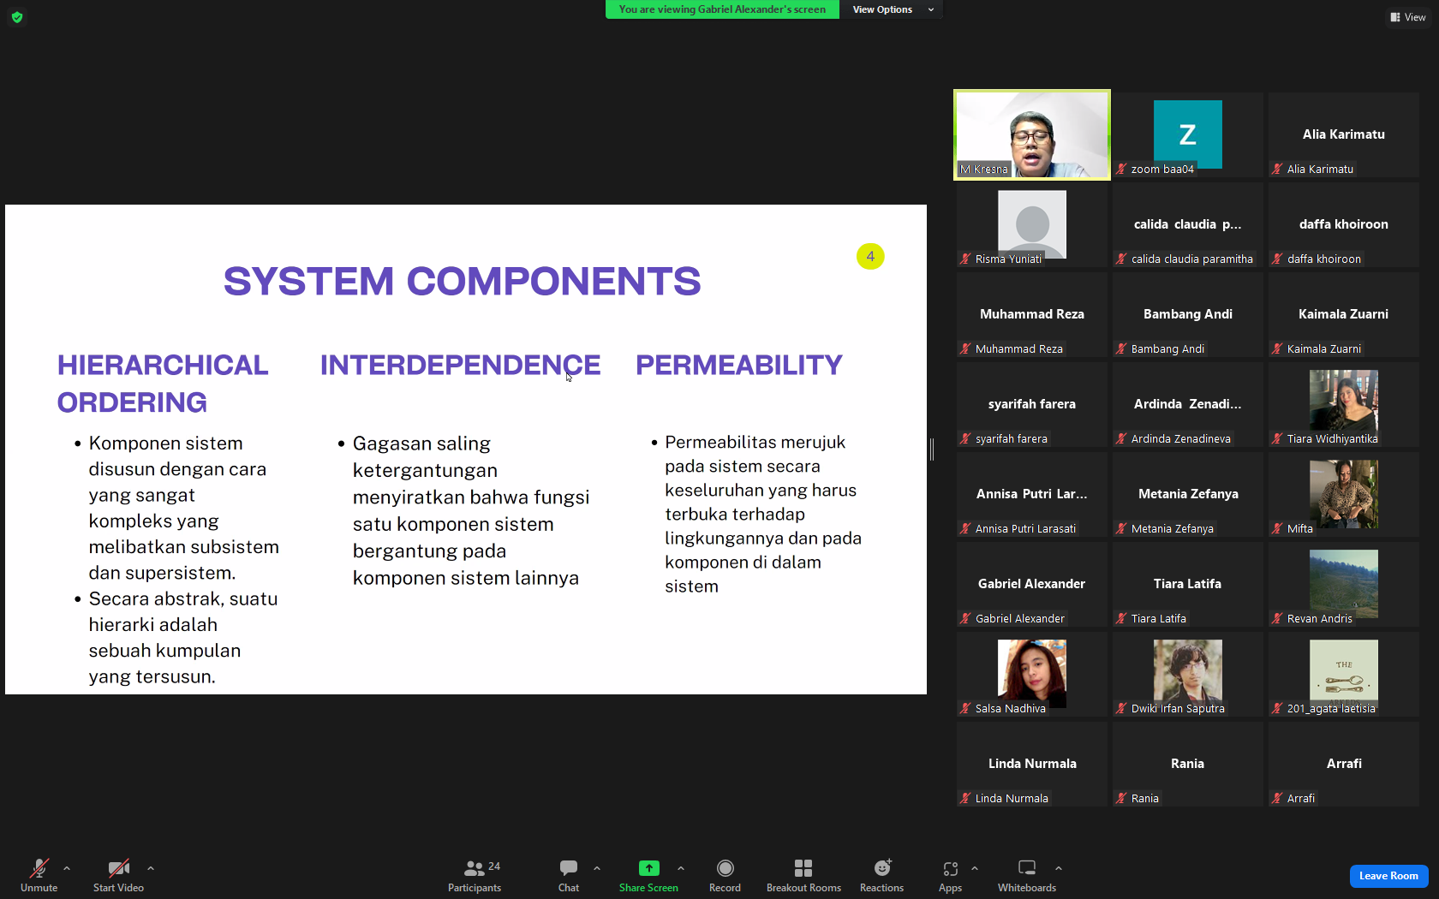The width and height of the screenshot is (1439, 899).
Task: Select Ardinda Zenadineva participant tile
Action: click(x=1187, y=405)
